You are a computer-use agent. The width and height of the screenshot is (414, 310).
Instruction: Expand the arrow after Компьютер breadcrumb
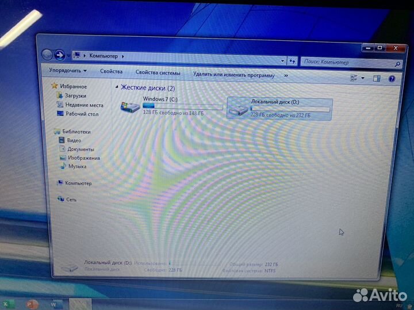(123, 56)
